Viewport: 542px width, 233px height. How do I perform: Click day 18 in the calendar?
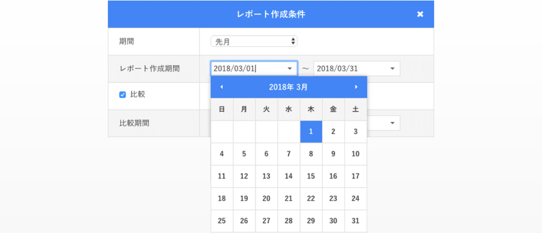(x=222, y=199)
